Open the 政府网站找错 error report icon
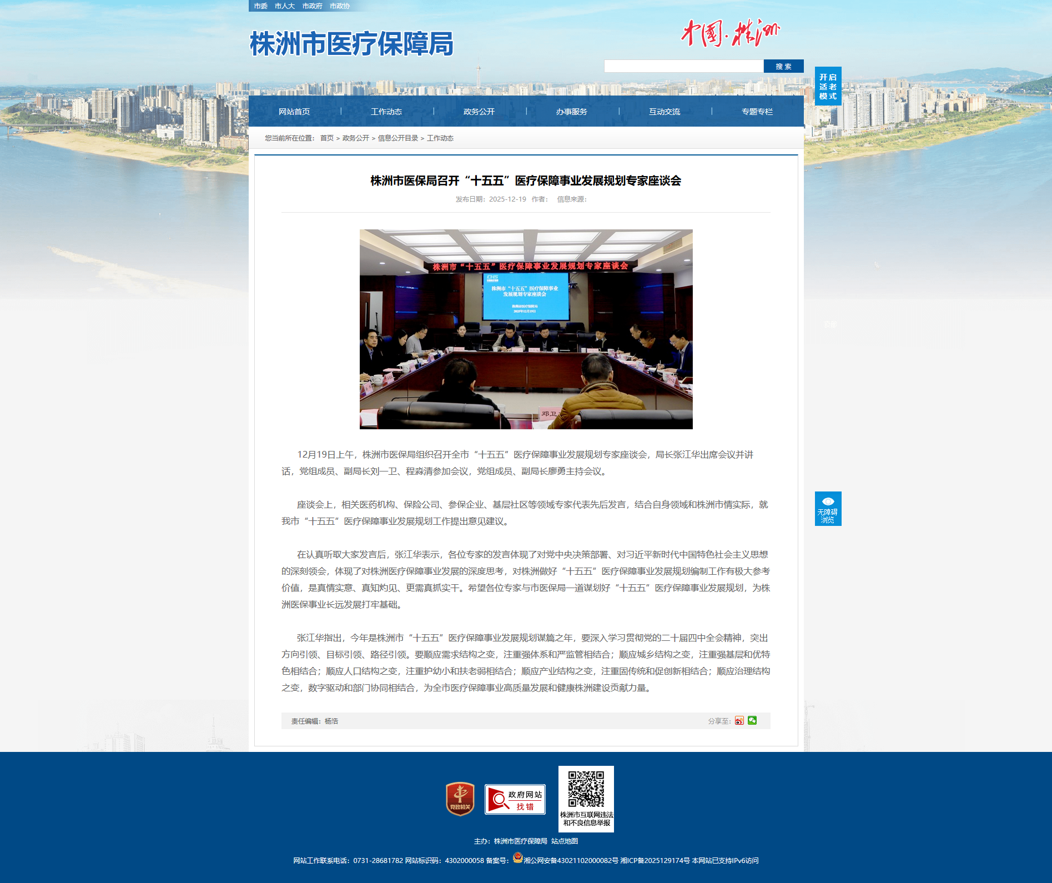Screen dimensions: 1052x883 pyautogui.click(x=515, y=800)
